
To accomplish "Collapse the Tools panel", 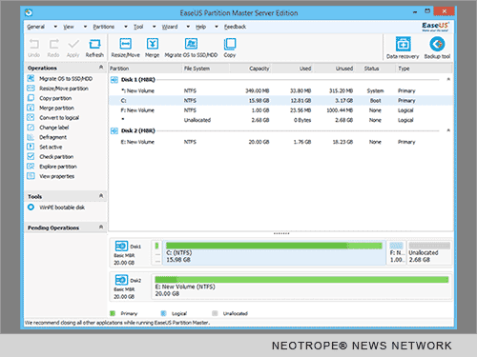I will click(x=101, y=196).
